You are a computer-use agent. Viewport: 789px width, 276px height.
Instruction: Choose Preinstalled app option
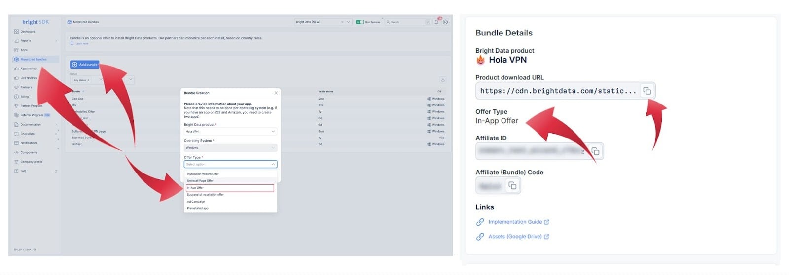(x=230, y=208)
